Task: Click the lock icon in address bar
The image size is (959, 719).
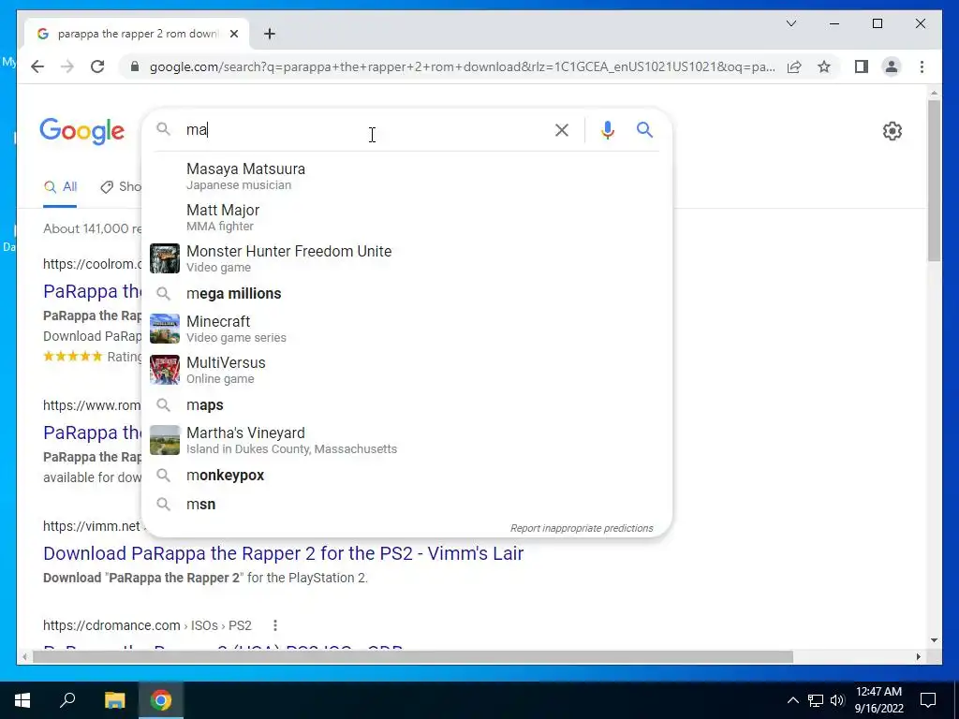Action: pos(135,66)
